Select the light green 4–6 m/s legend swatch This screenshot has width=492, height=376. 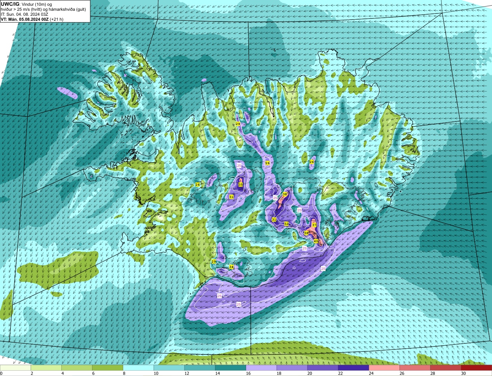point(77,368)
